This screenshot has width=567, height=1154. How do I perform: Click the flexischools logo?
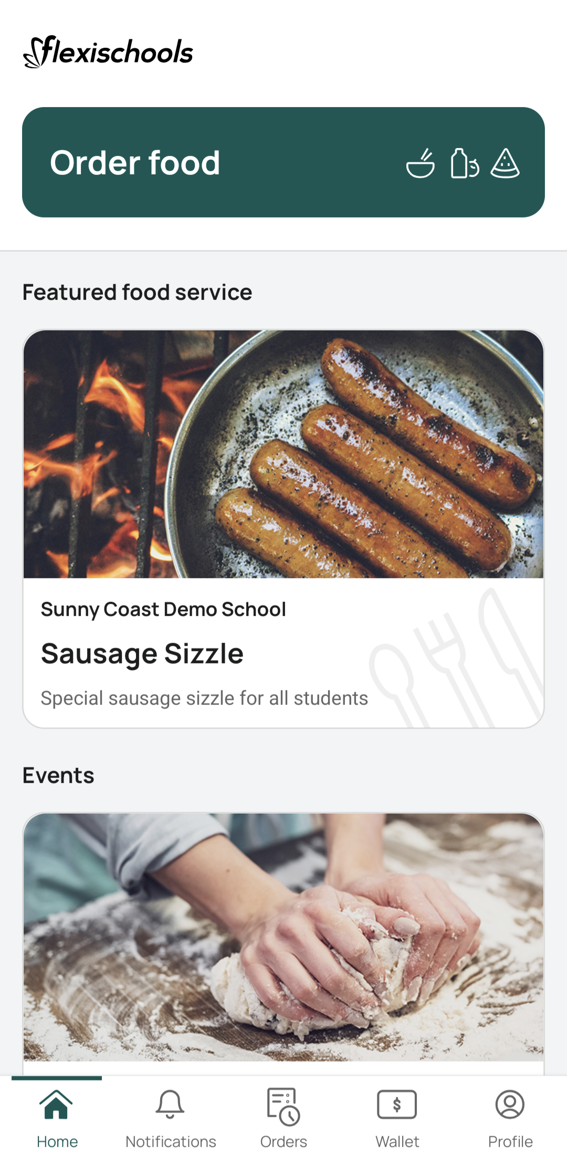coord(109,53)
